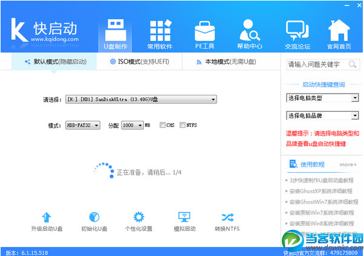364x256 pixels.
Task: Open the U盘制作 USB maker section
Action: tap(115, 34)
